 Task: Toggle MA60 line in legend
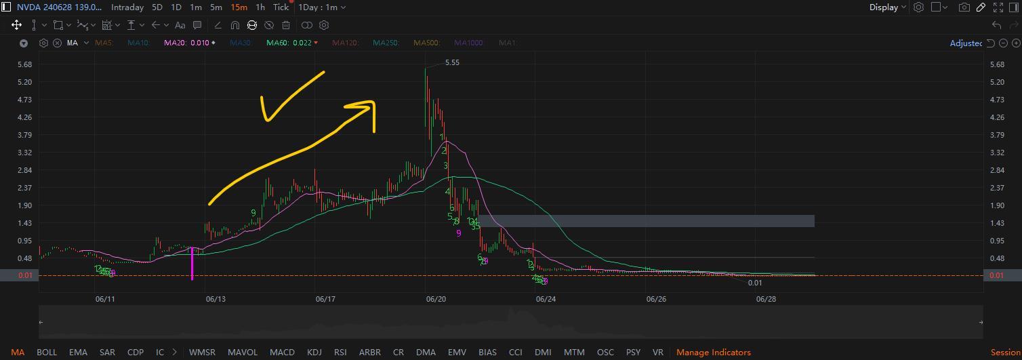tap(292, 43)
